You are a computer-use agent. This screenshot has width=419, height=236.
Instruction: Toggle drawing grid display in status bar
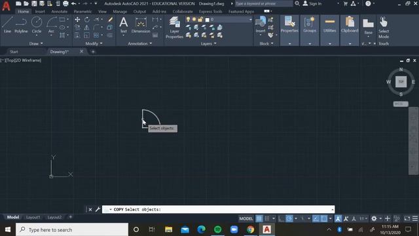coord(259,218)
